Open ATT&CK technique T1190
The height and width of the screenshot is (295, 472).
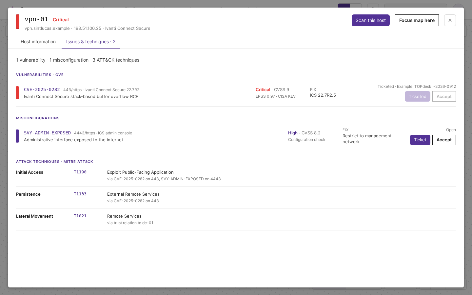(x=80, y=172)
